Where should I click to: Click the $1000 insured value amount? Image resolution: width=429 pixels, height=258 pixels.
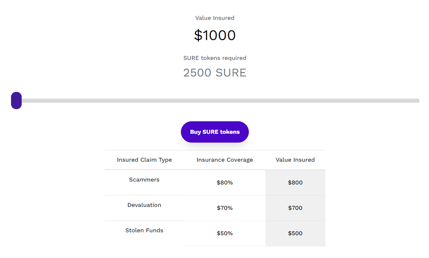tap(215, 35)
